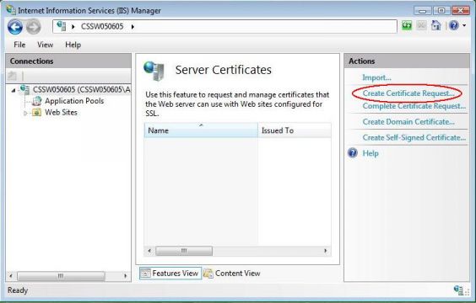Select the CSSW050605 server tree node

pyautogui.click(x=81, y=89)
